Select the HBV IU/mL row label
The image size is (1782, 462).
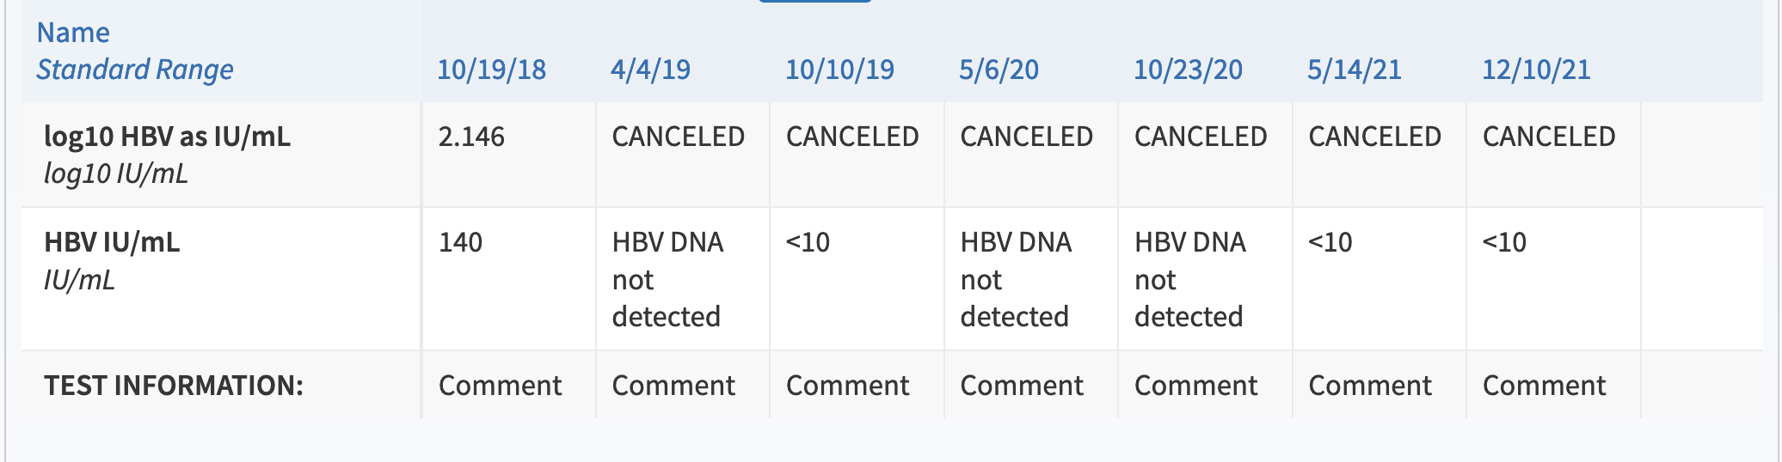click(112, 242)
